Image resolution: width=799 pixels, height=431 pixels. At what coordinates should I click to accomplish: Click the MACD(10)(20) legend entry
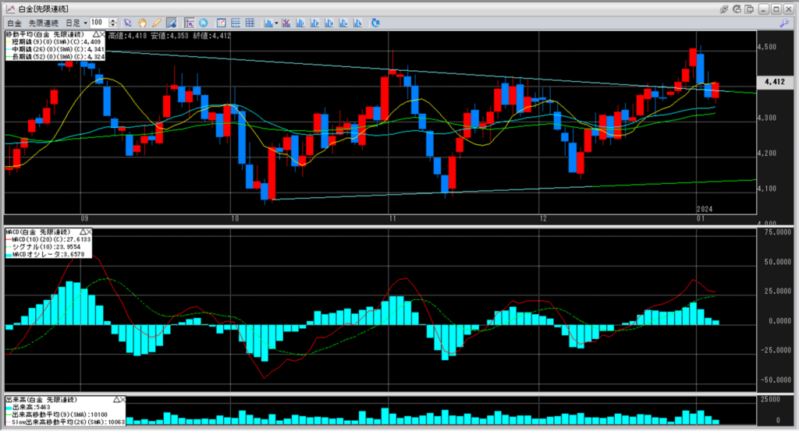pos(48,239)
